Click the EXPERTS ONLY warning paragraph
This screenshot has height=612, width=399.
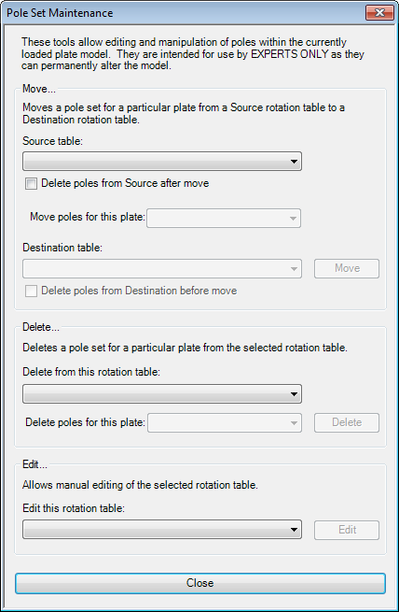point(193,54)
